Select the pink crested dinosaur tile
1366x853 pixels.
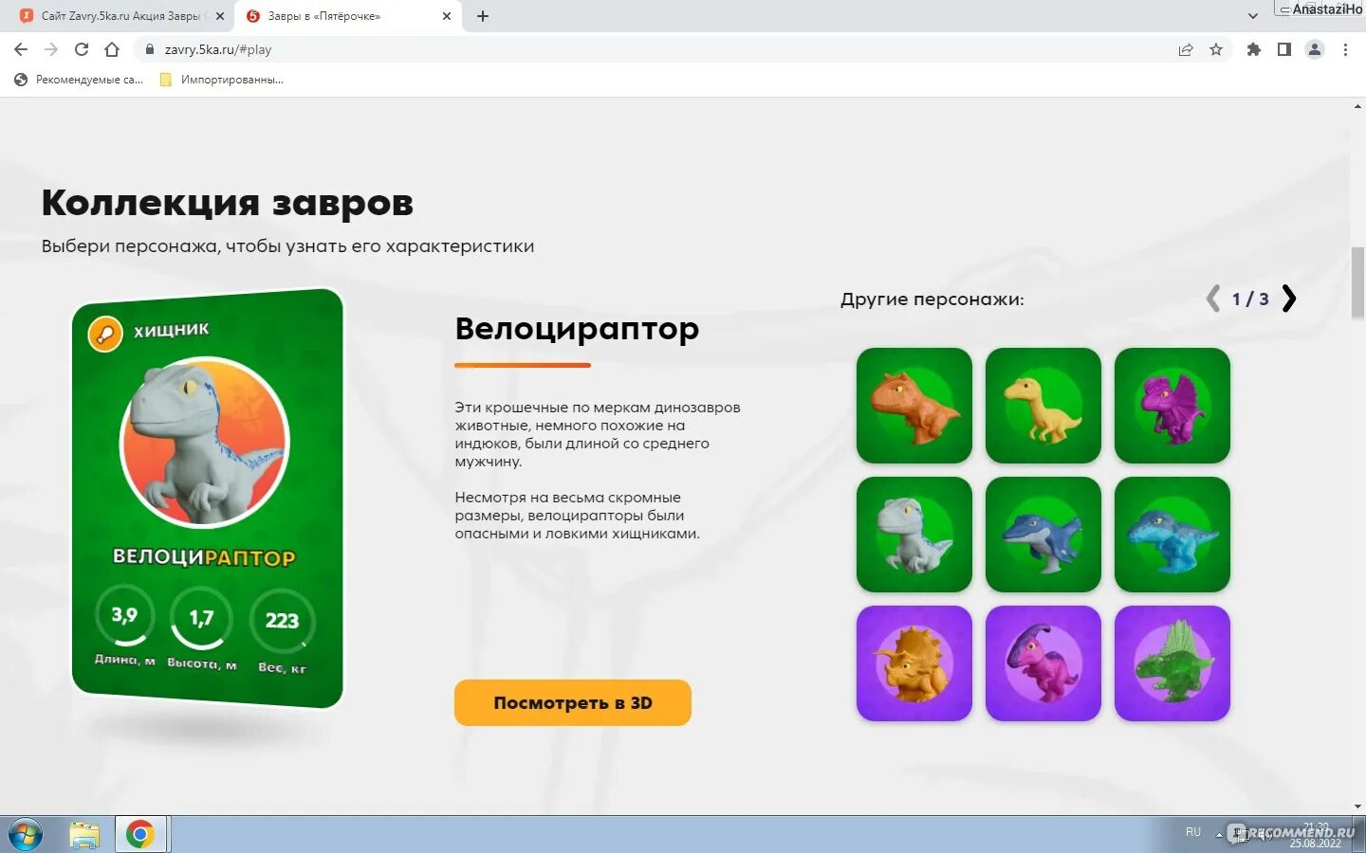[x=1043, y=663]
